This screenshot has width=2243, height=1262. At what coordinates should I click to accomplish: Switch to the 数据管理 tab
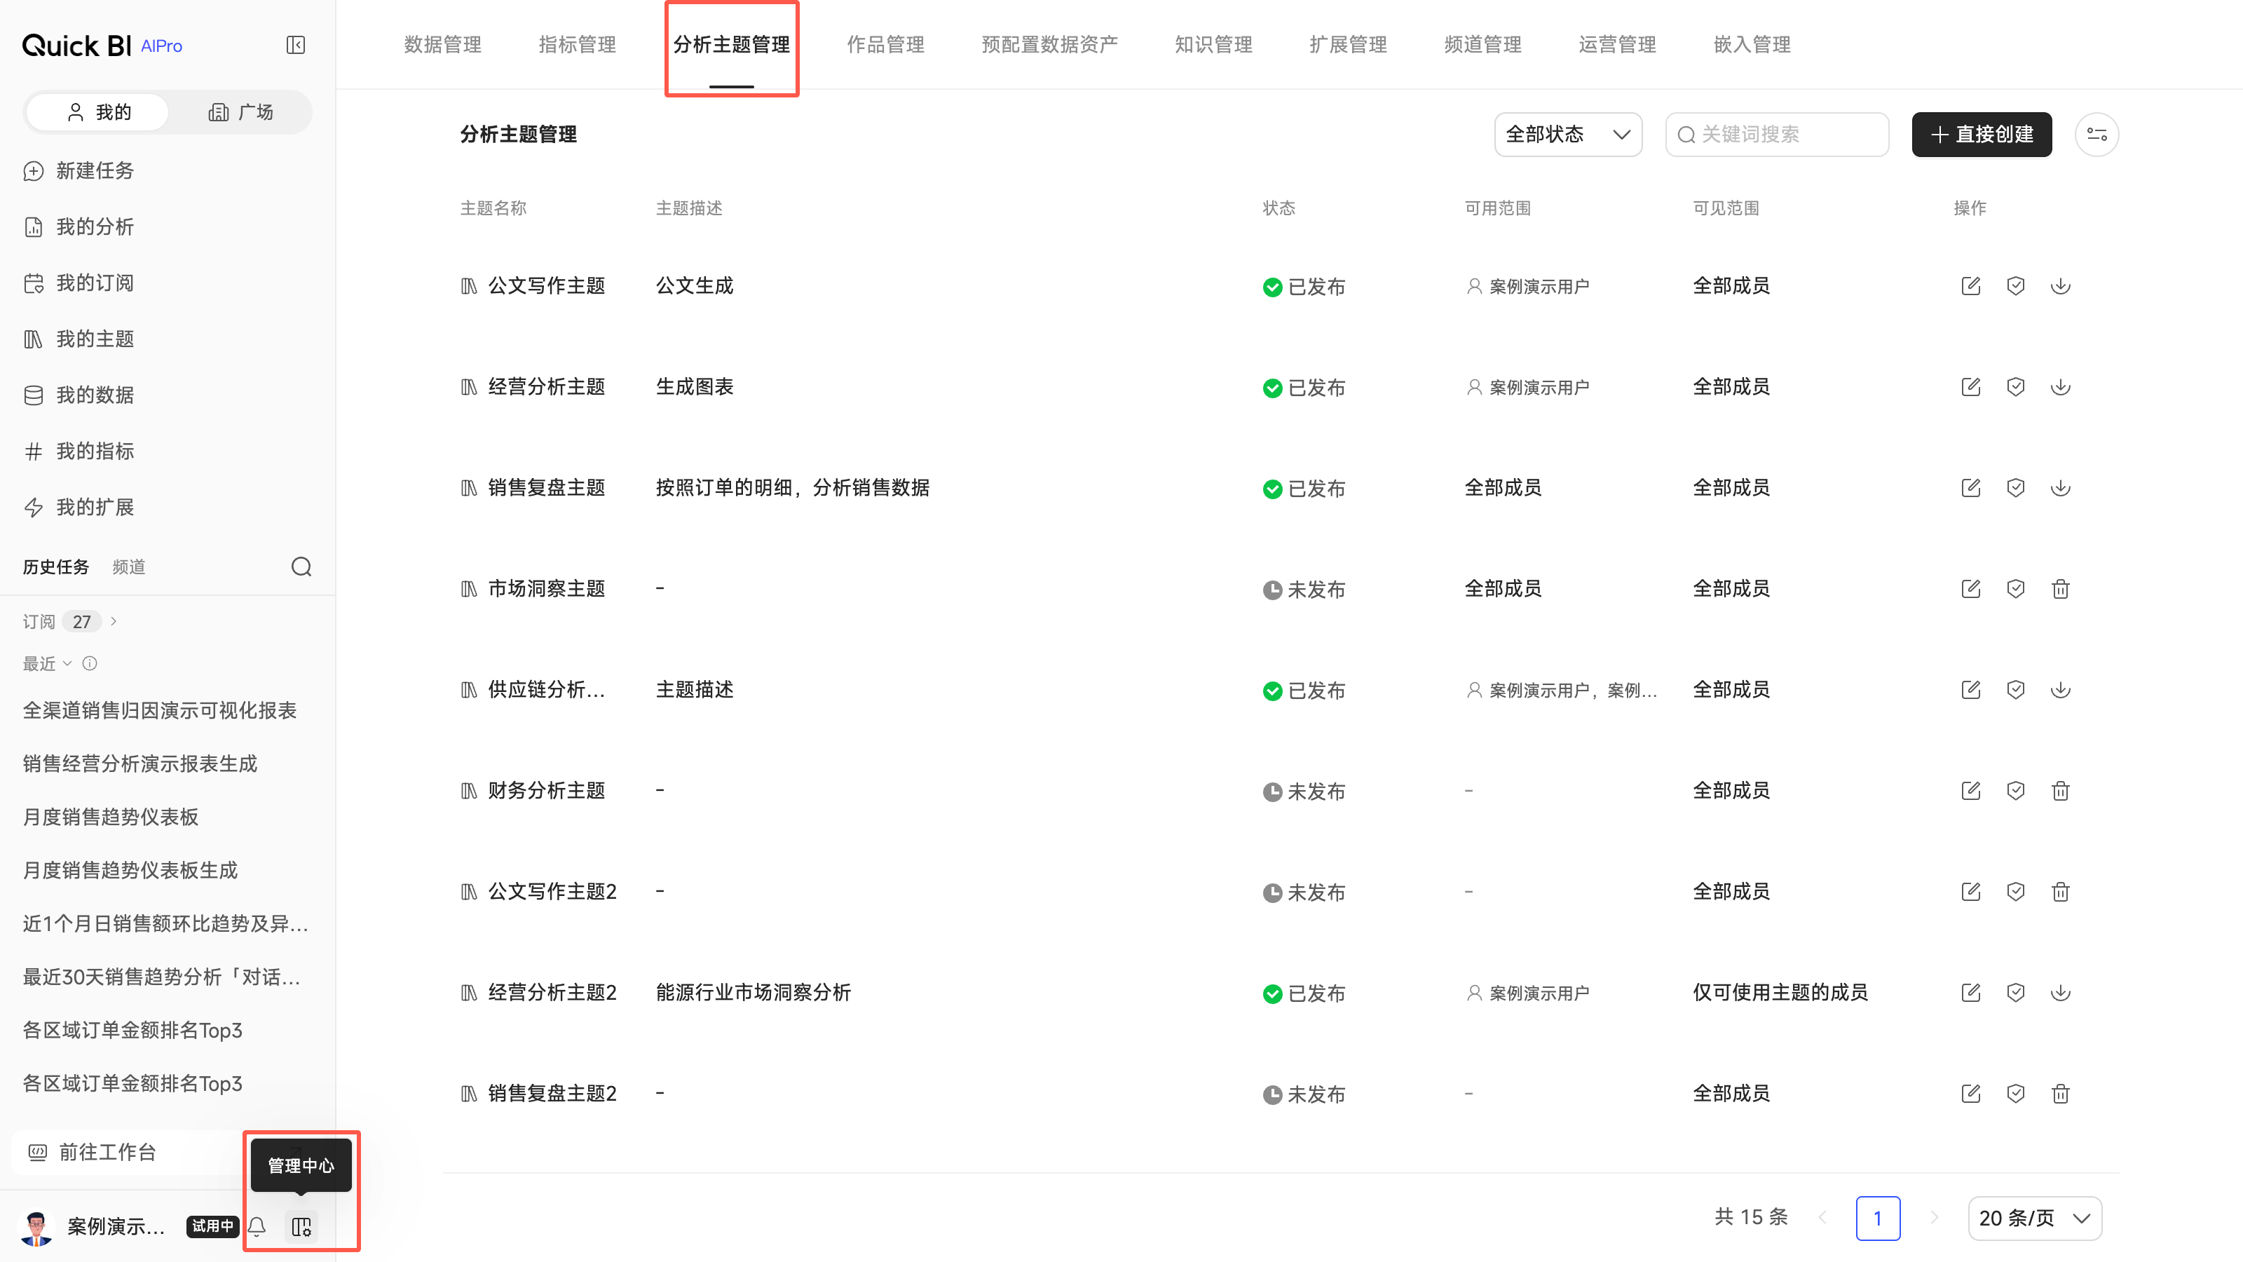pos(442,44)
